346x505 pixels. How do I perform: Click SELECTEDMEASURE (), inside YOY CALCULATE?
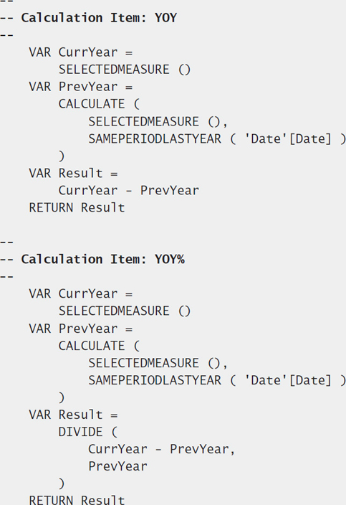[158, 122]
